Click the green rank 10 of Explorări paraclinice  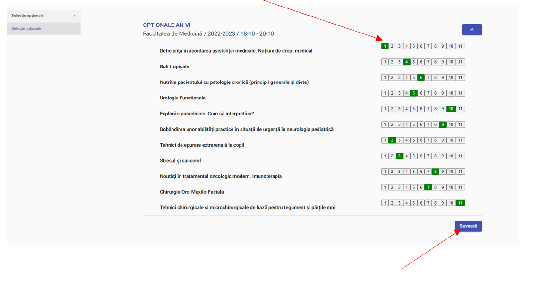pos(451,109)
